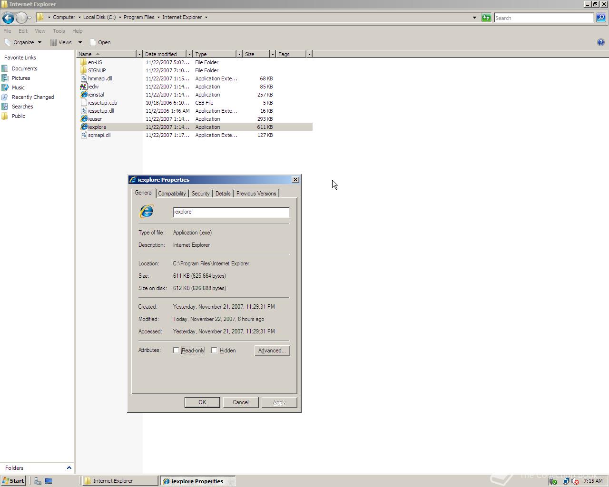609x487 pixels.
Task: Open the recent pages dropdown arrow
Action: tap(30, 18)
